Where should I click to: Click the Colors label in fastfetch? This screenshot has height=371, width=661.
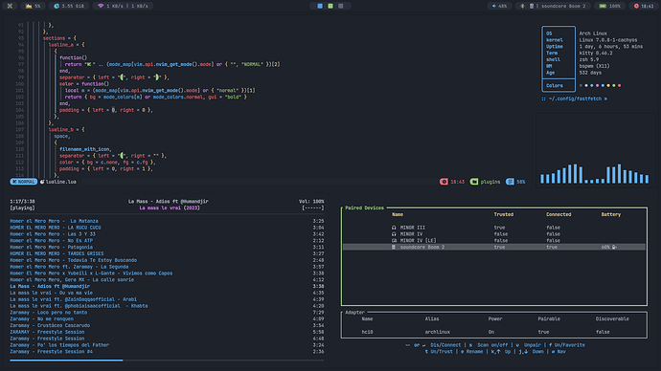click(555, 85)
